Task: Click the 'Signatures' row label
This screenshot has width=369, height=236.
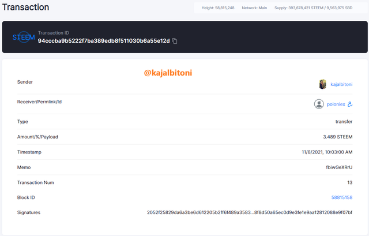Action: (29, 212)
